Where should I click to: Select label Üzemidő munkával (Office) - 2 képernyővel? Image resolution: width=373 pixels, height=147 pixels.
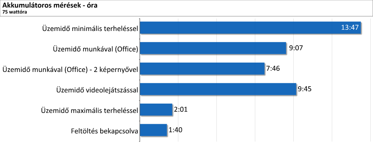point(70,70)
